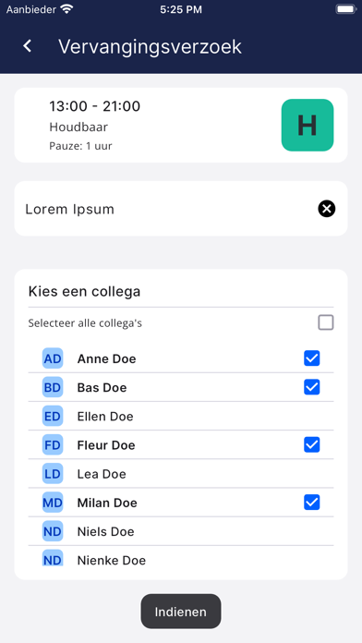Image resolution: width=362 pixels, height=643 pixels.
Task: Open the 13:00 - 21:00 Houdbaar shift card
Action: (181, 125)
